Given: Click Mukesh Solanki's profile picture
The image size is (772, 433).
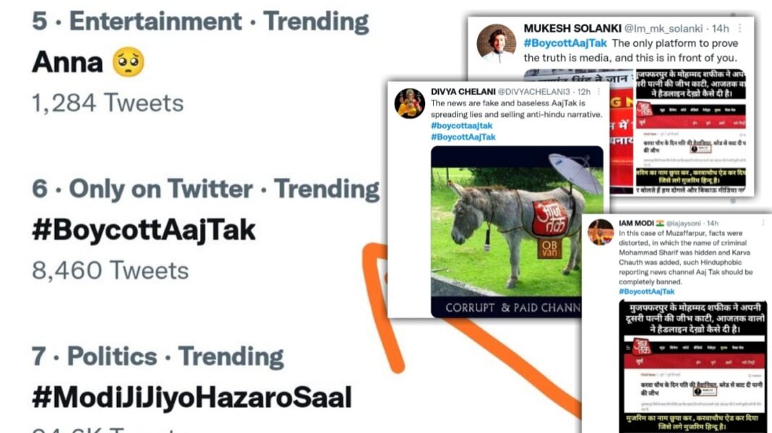Looking at the screenshot, I should (495, 36).
